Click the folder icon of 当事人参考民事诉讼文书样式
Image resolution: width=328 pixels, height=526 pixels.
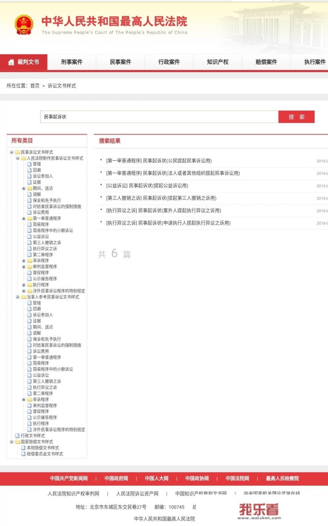coord(24,297)
